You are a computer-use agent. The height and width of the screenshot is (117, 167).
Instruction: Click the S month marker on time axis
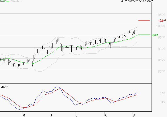134,115
